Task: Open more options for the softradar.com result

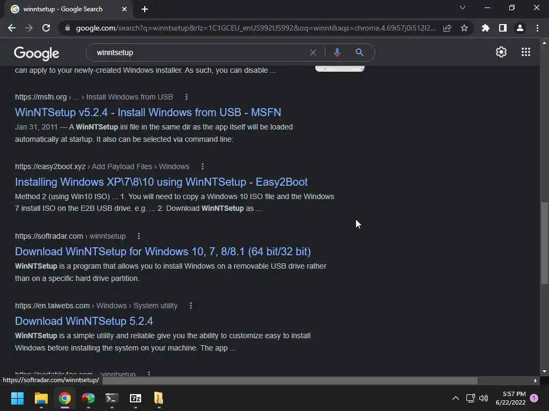Action: 139,236
